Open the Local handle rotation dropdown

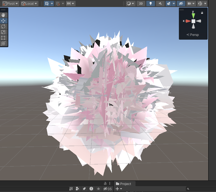(x=29, y=4)
